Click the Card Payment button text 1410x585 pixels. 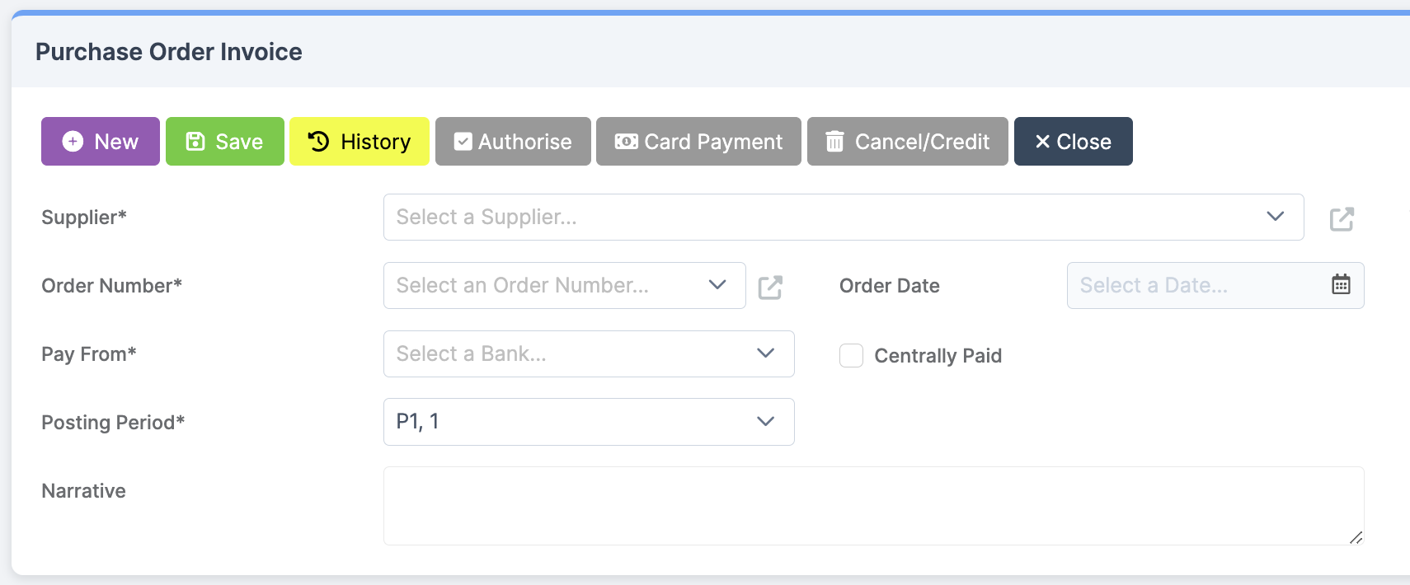pyautogui.click(x=713, y=142)
